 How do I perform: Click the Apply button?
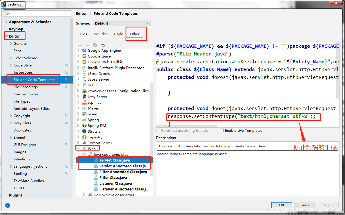coord(328,205)
